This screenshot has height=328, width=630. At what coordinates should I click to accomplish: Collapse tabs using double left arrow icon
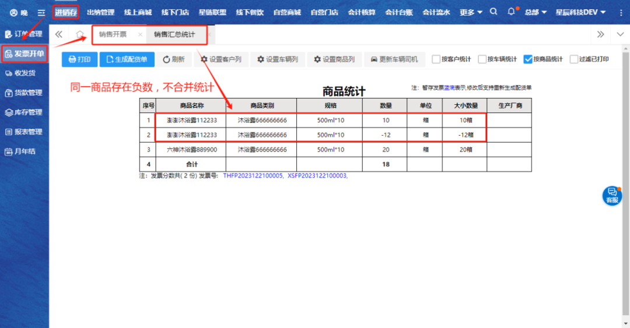pos(59,34)
